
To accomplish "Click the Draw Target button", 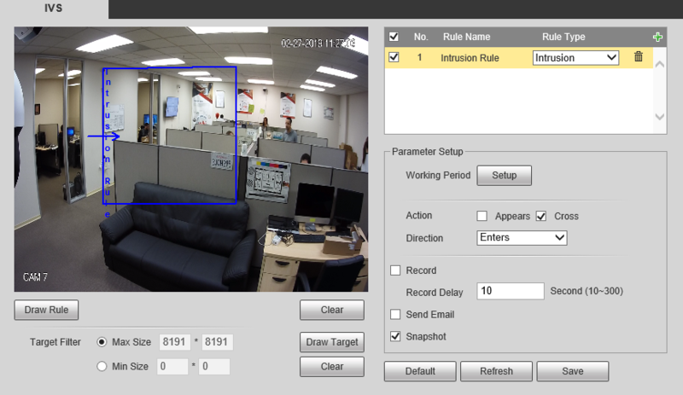I will (x=332, y=342).
